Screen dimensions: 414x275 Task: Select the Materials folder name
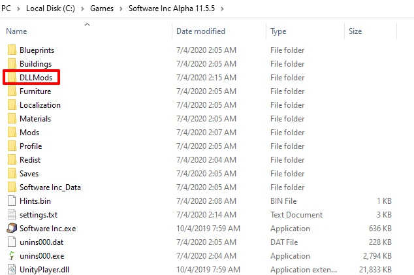[35, 119]
